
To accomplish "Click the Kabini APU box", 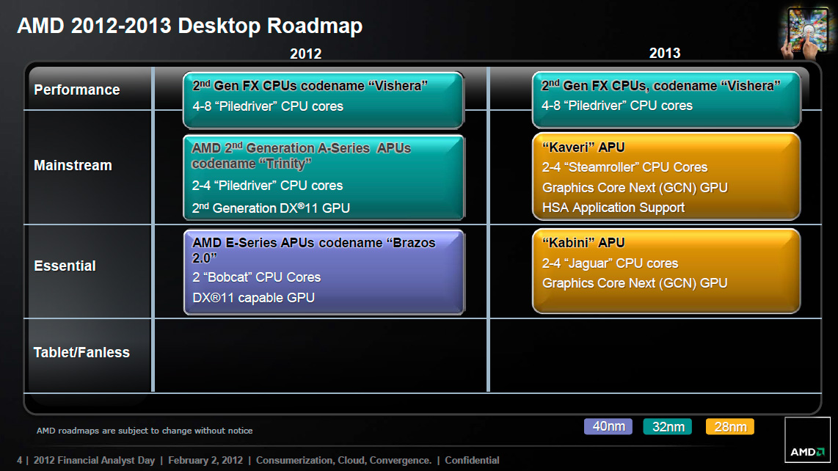I will tap(666, 271).
